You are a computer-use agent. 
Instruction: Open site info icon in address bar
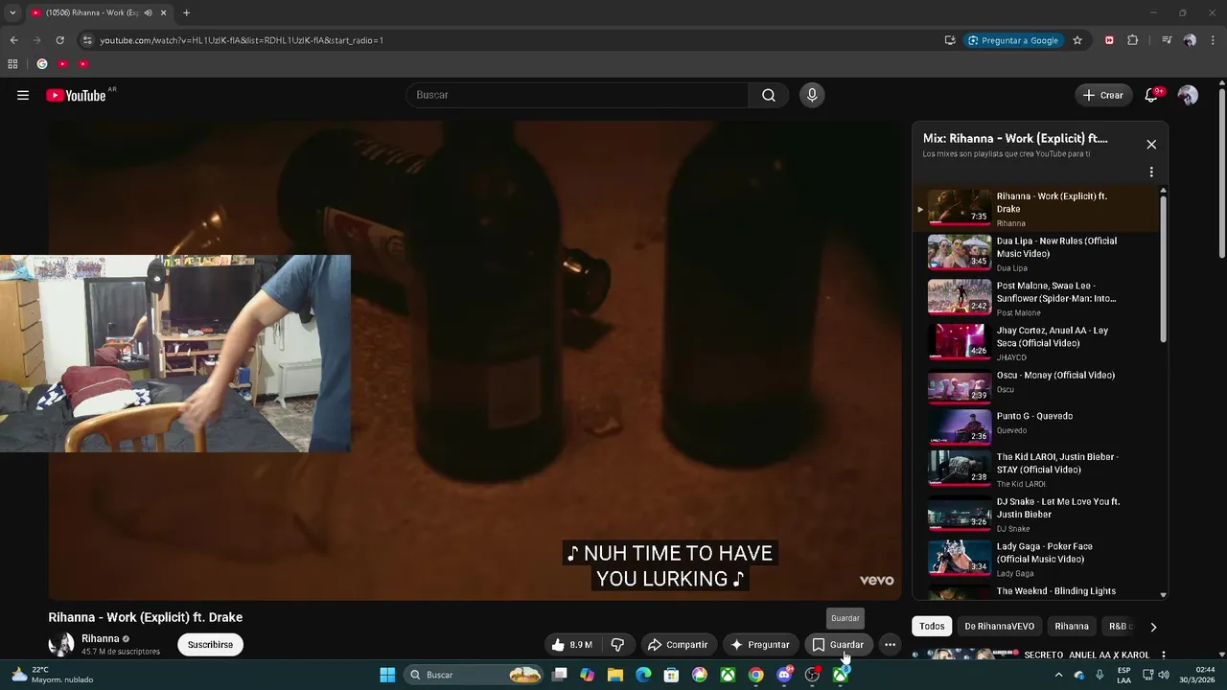[x=87, y=40]
